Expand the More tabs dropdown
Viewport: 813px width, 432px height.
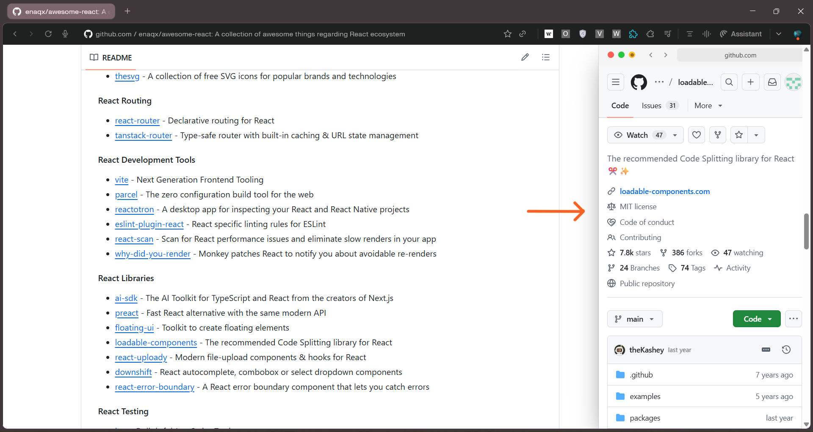pos(708,106)
